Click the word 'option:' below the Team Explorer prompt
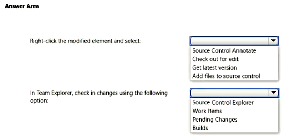 point(39,101)
